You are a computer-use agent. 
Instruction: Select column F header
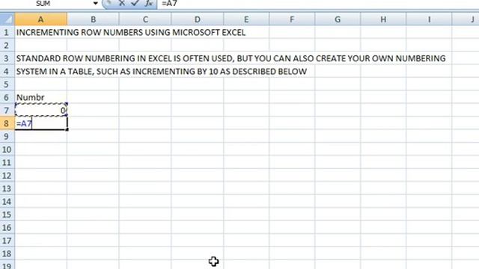(292, 19)
